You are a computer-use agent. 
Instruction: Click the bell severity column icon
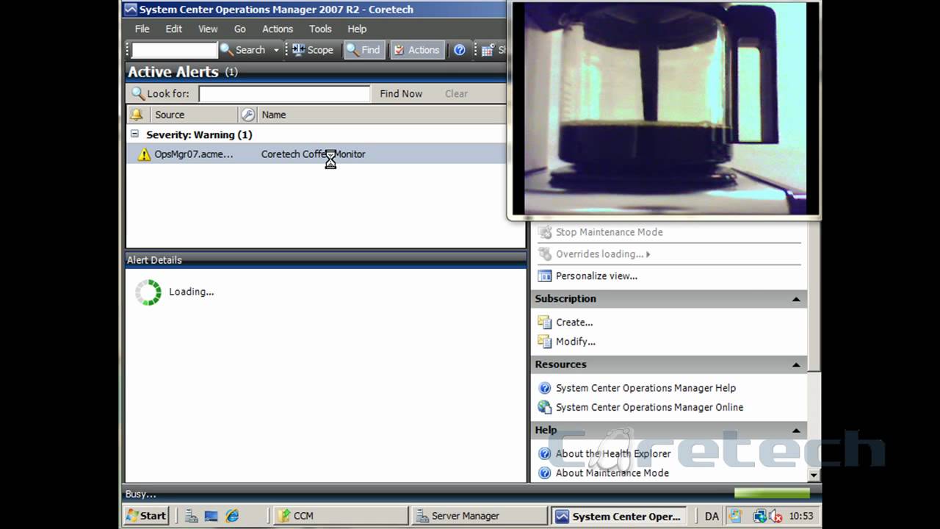click(x=136, y=115)
